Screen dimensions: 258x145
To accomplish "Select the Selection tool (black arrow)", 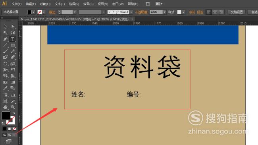I will 5,26.
